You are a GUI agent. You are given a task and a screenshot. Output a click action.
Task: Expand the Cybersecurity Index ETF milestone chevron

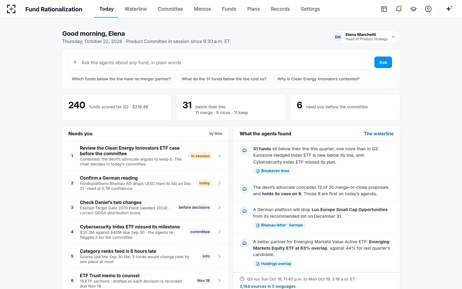(x=219, y=232)
